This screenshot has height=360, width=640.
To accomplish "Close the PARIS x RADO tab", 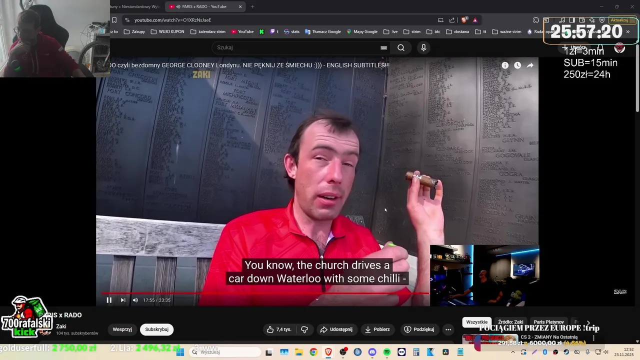I will [x=240, y=6].
